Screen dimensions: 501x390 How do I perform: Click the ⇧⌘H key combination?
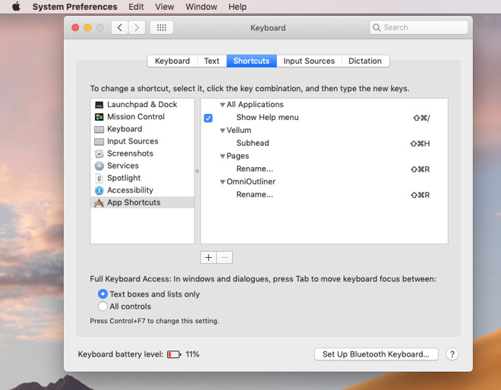(x=420, y=143)
